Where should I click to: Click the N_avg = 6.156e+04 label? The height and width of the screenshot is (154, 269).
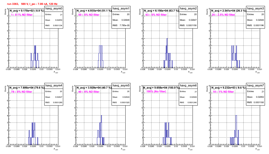click(x=161, y=11)
